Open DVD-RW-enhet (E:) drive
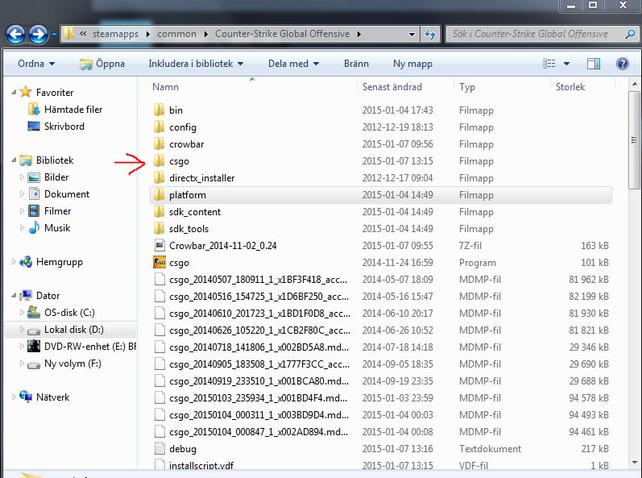 pyautogui.click(x=90, y=347)
